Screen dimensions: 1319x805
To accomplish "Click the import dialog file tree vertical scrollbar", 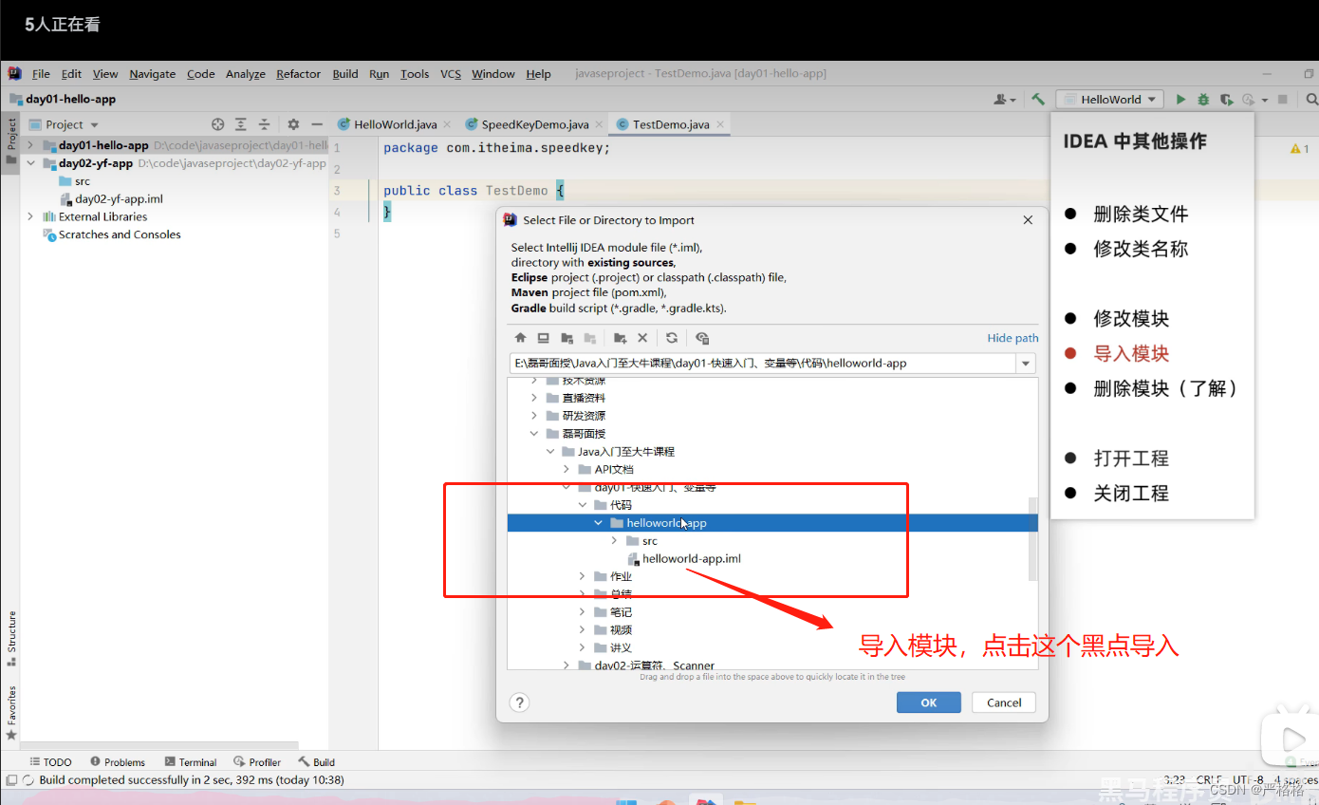I will (1032, 538).
